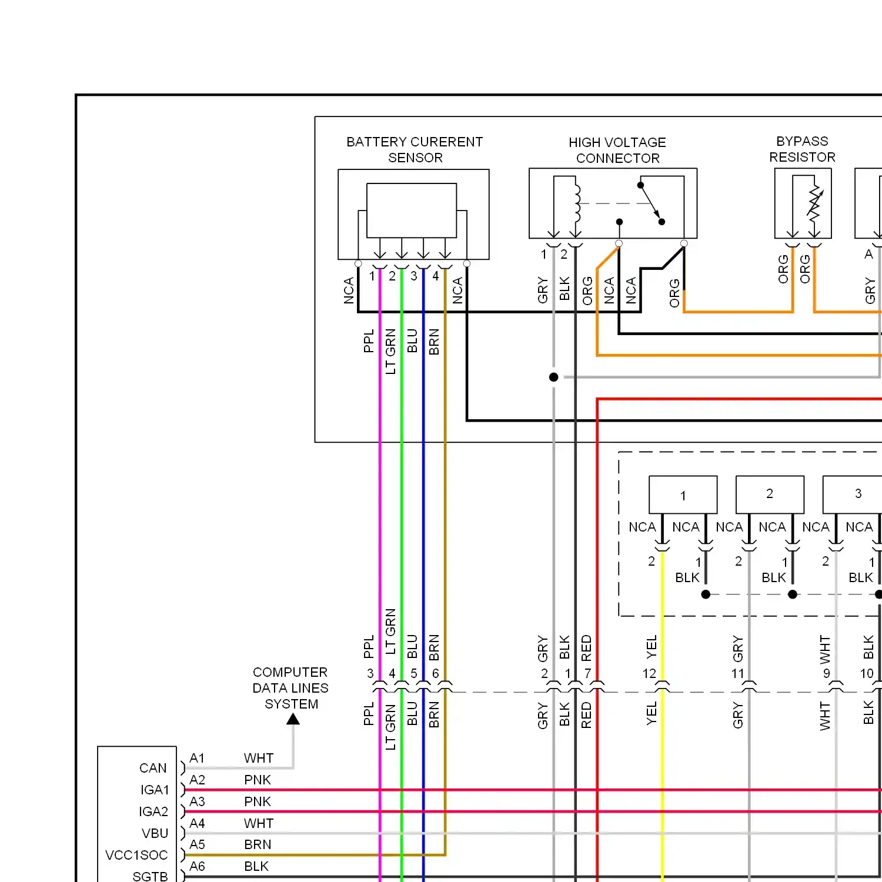Click the WHT label above connector pin 9

click(x=825, y=649)
